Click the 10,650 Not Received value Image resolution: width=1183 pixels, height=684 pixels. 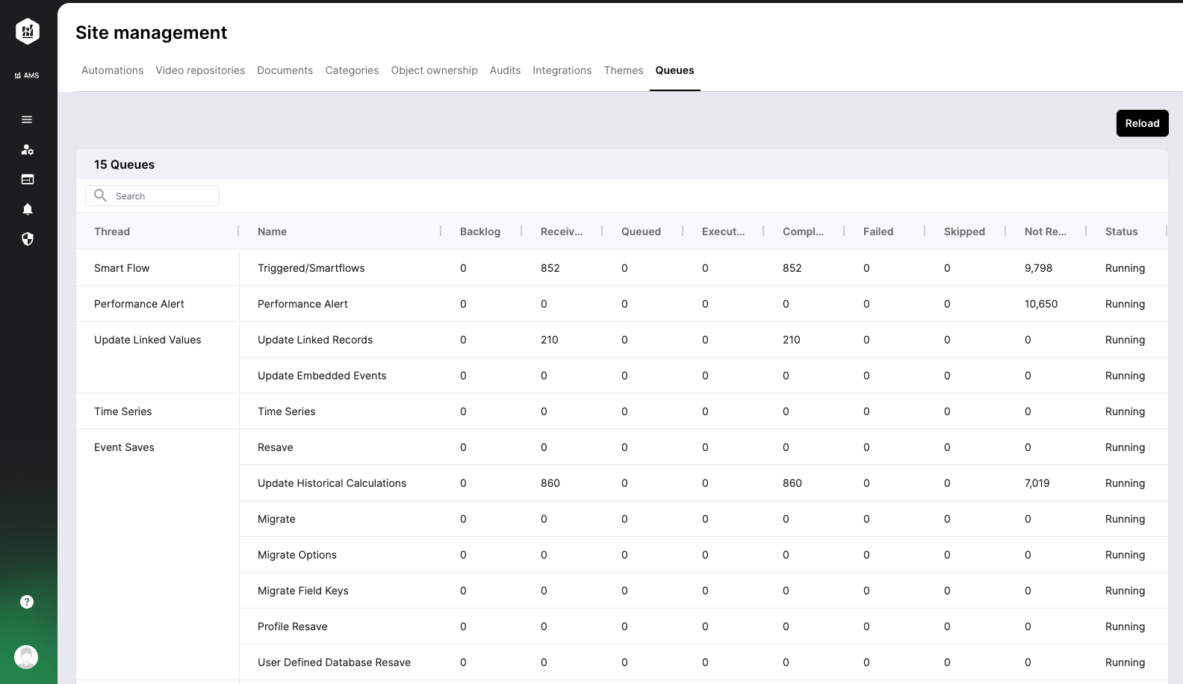point(1040,304)
